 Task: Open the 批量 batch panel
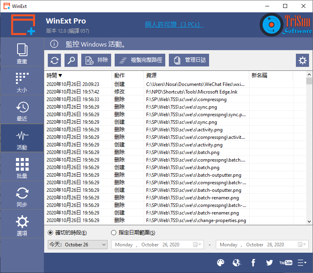point(22,167)
